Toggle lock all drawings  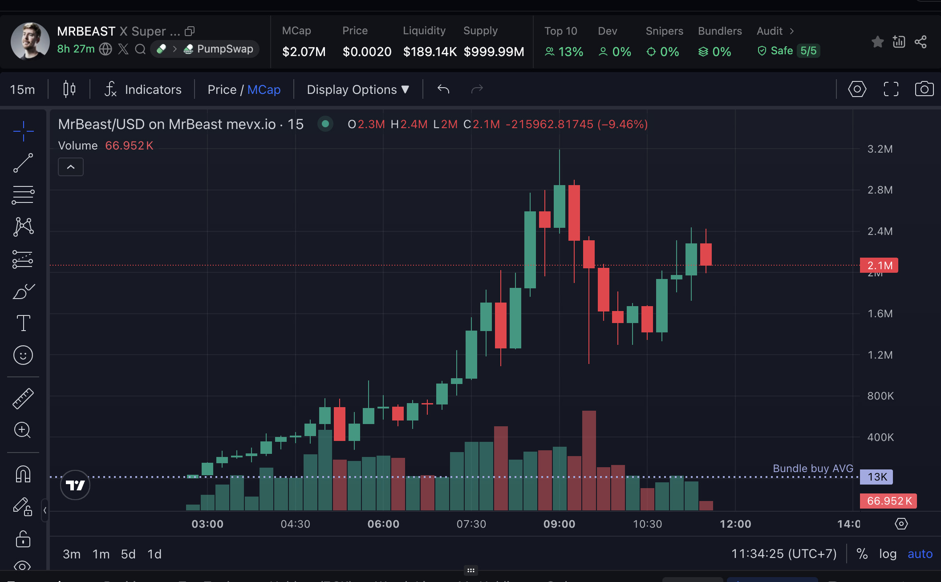[23, 539]
